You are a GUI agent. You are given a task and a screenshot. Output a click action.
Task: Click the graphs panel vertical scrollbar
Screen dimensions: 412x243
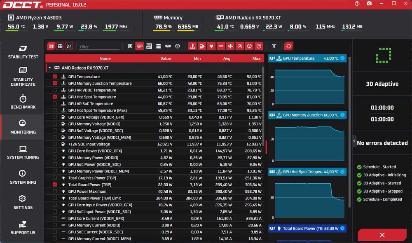pos(349,133)
